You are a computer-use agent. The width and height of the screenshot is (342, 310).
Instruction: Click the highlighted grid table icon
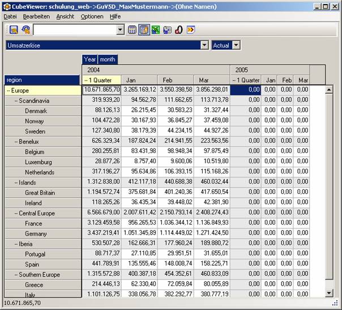144,30
